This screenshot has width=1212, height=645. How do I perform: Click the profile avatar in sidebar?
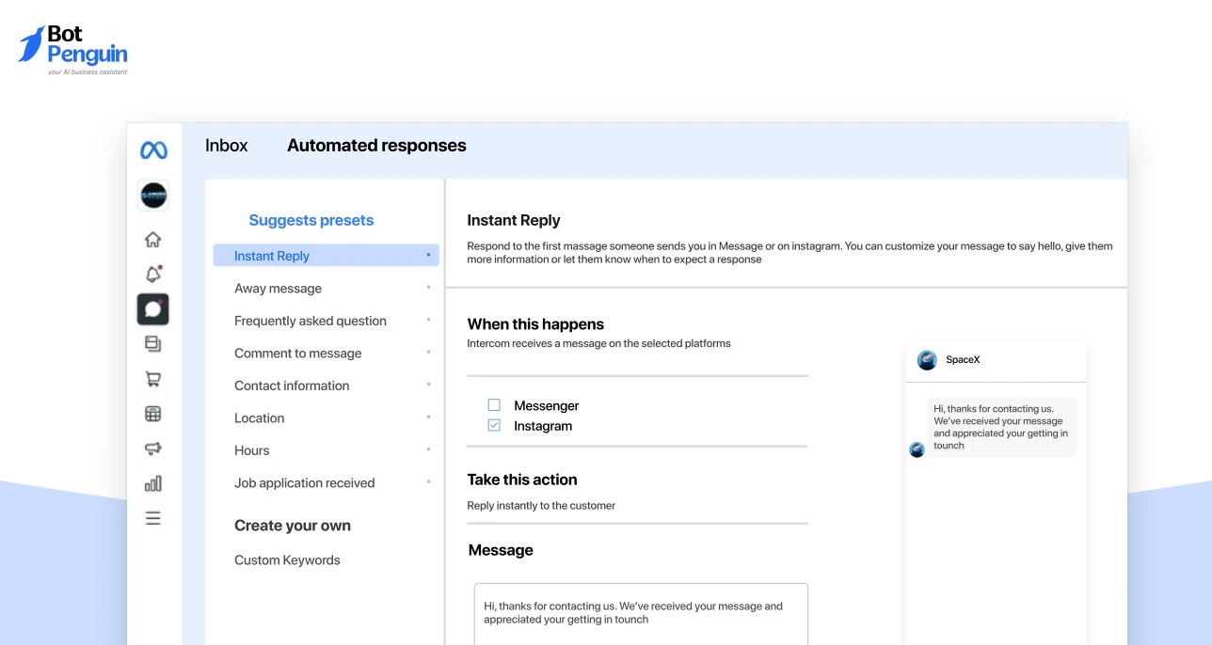[x=153, y=196]
